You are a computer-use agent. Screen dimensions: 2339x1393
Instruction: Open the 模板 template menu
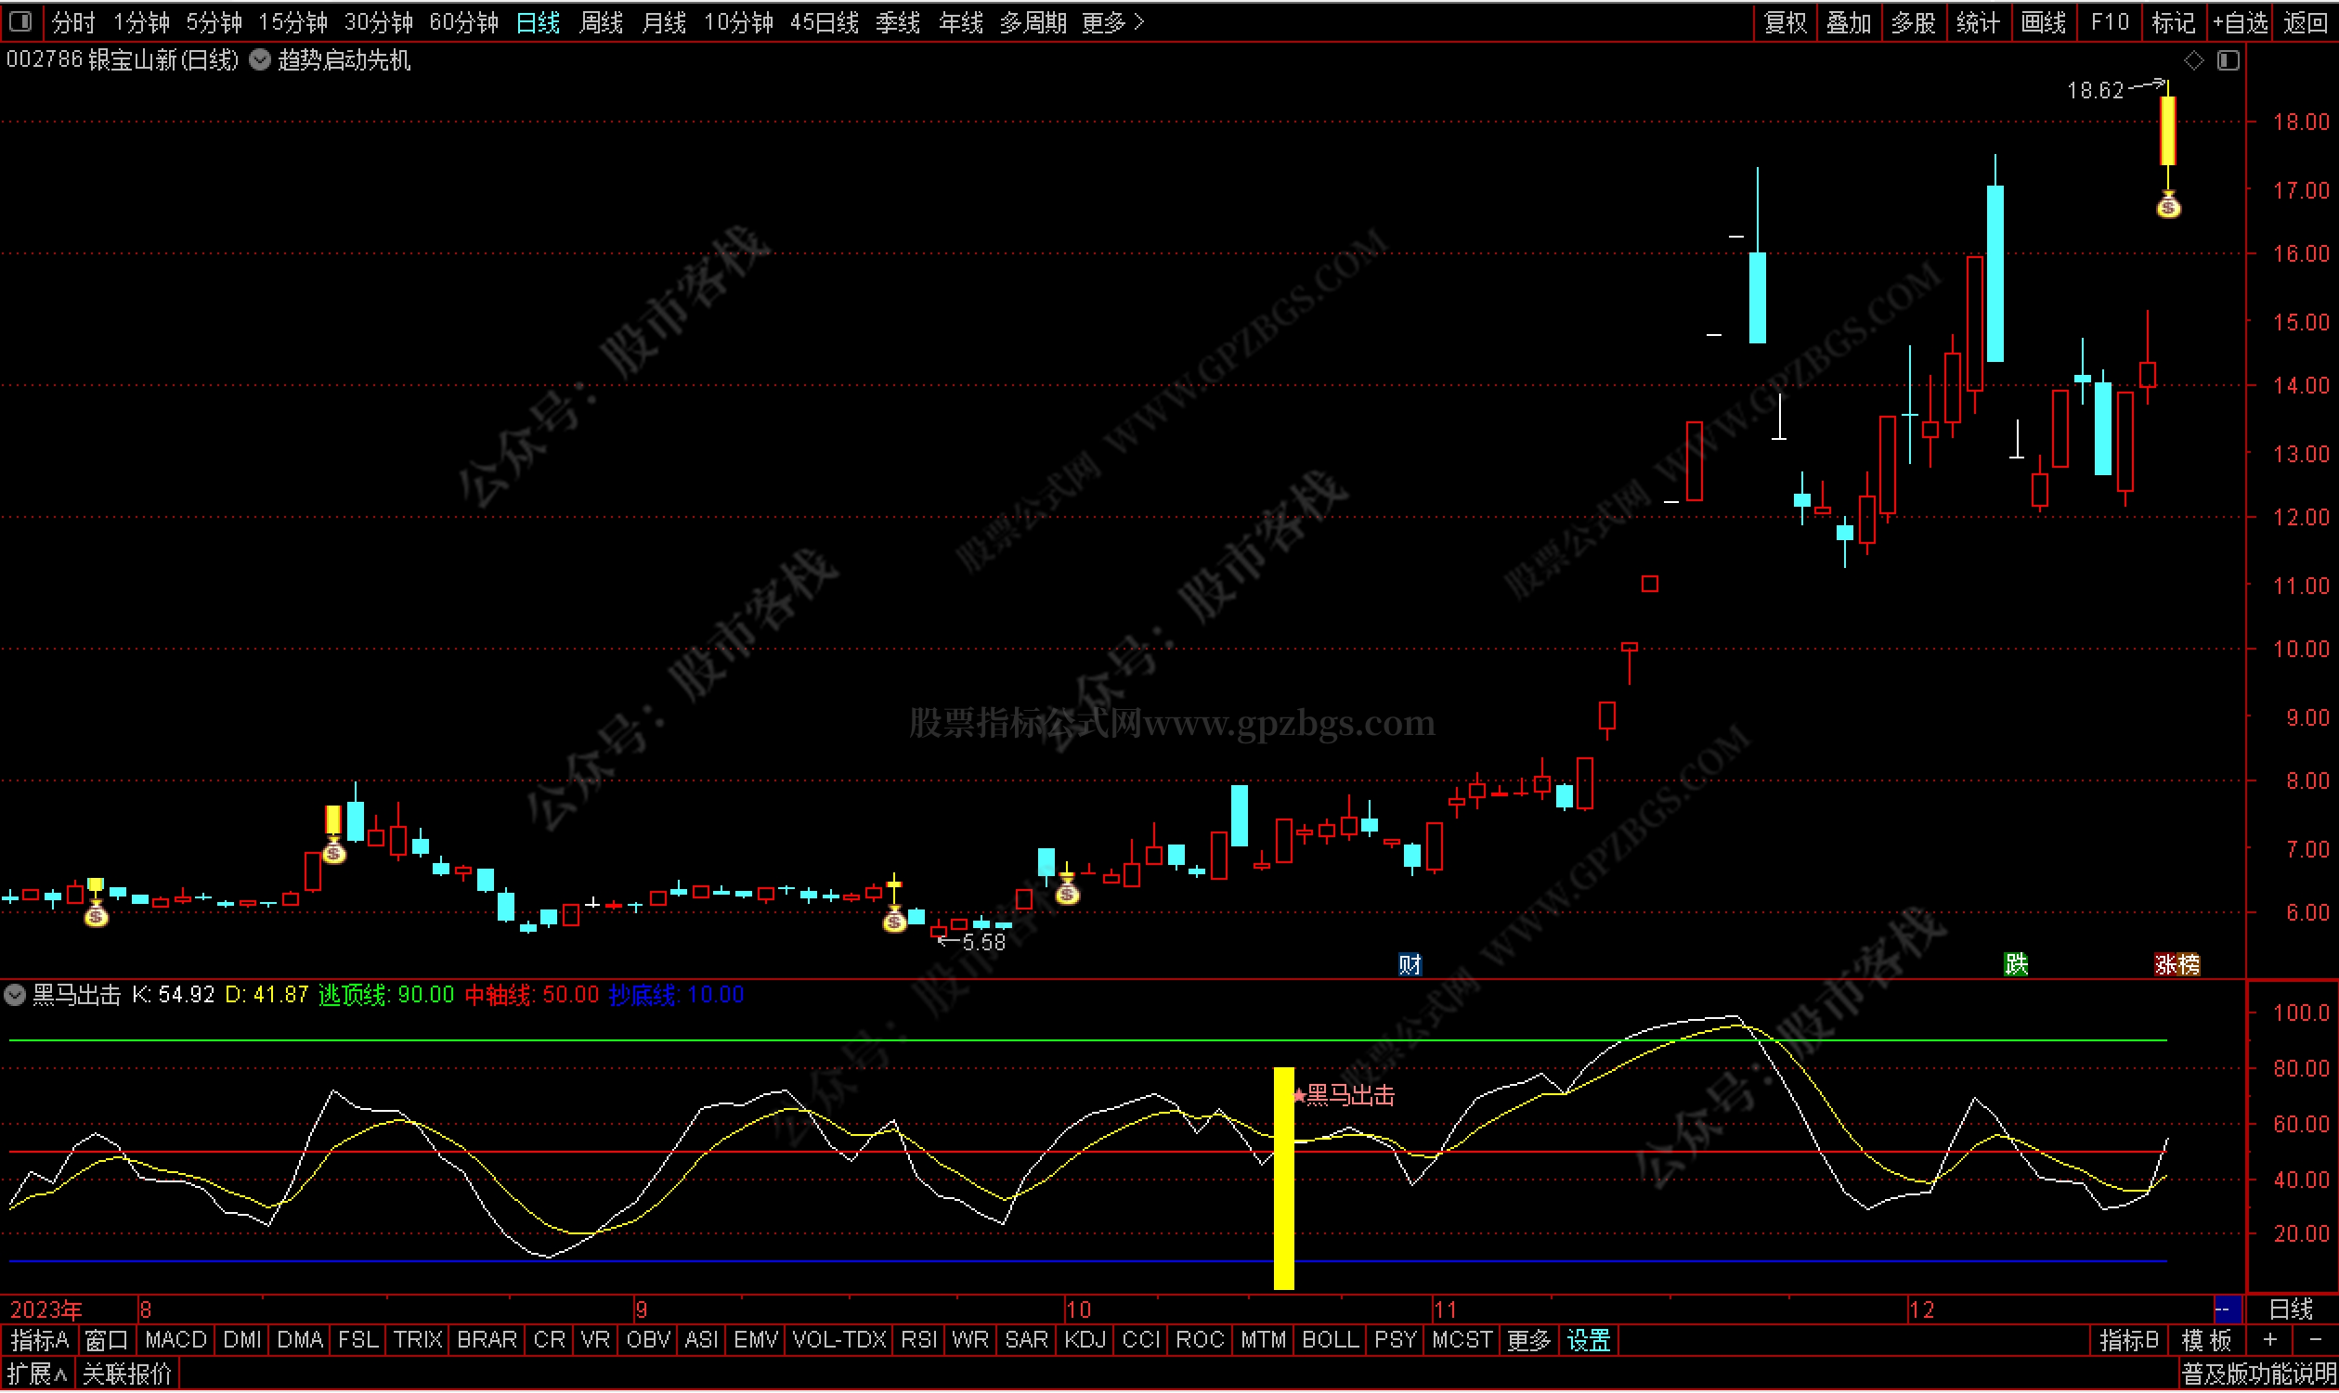pyautogui.click(x=2206, y=1340)
